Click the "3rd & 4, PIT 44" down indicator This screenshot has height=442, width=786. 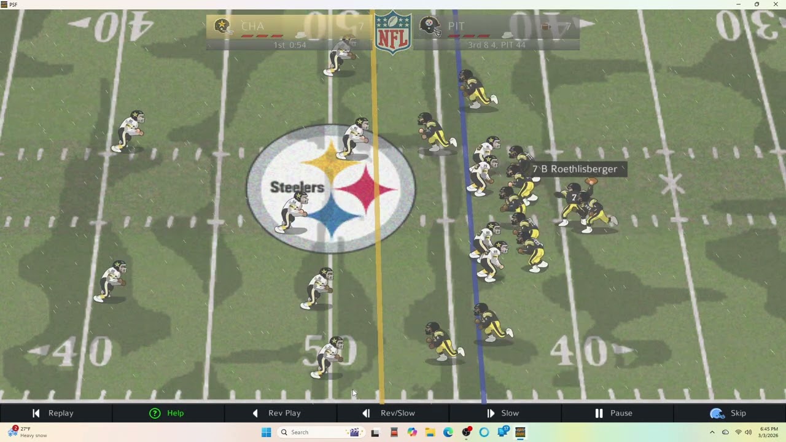coord(497,45)
